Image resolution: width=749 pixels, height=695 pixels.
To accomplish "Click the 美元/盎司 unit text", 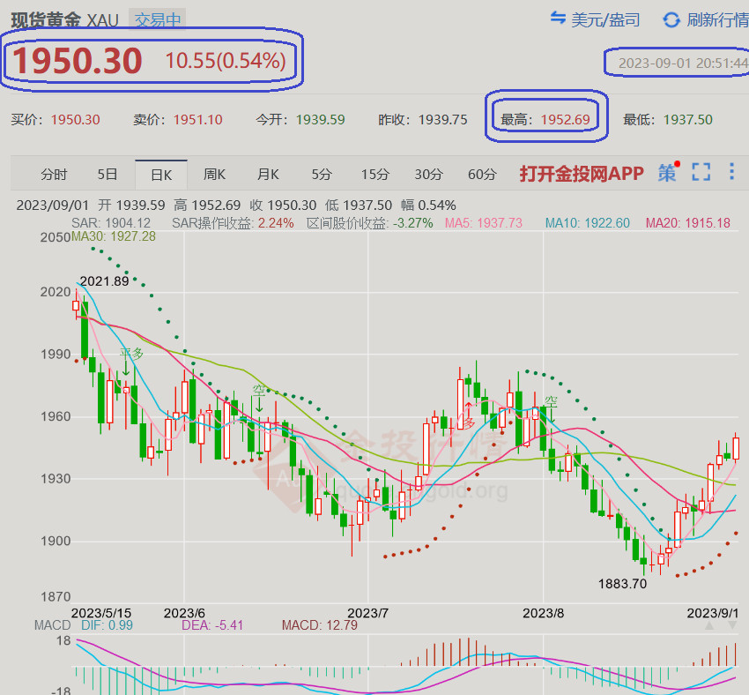I will [605, 19].
